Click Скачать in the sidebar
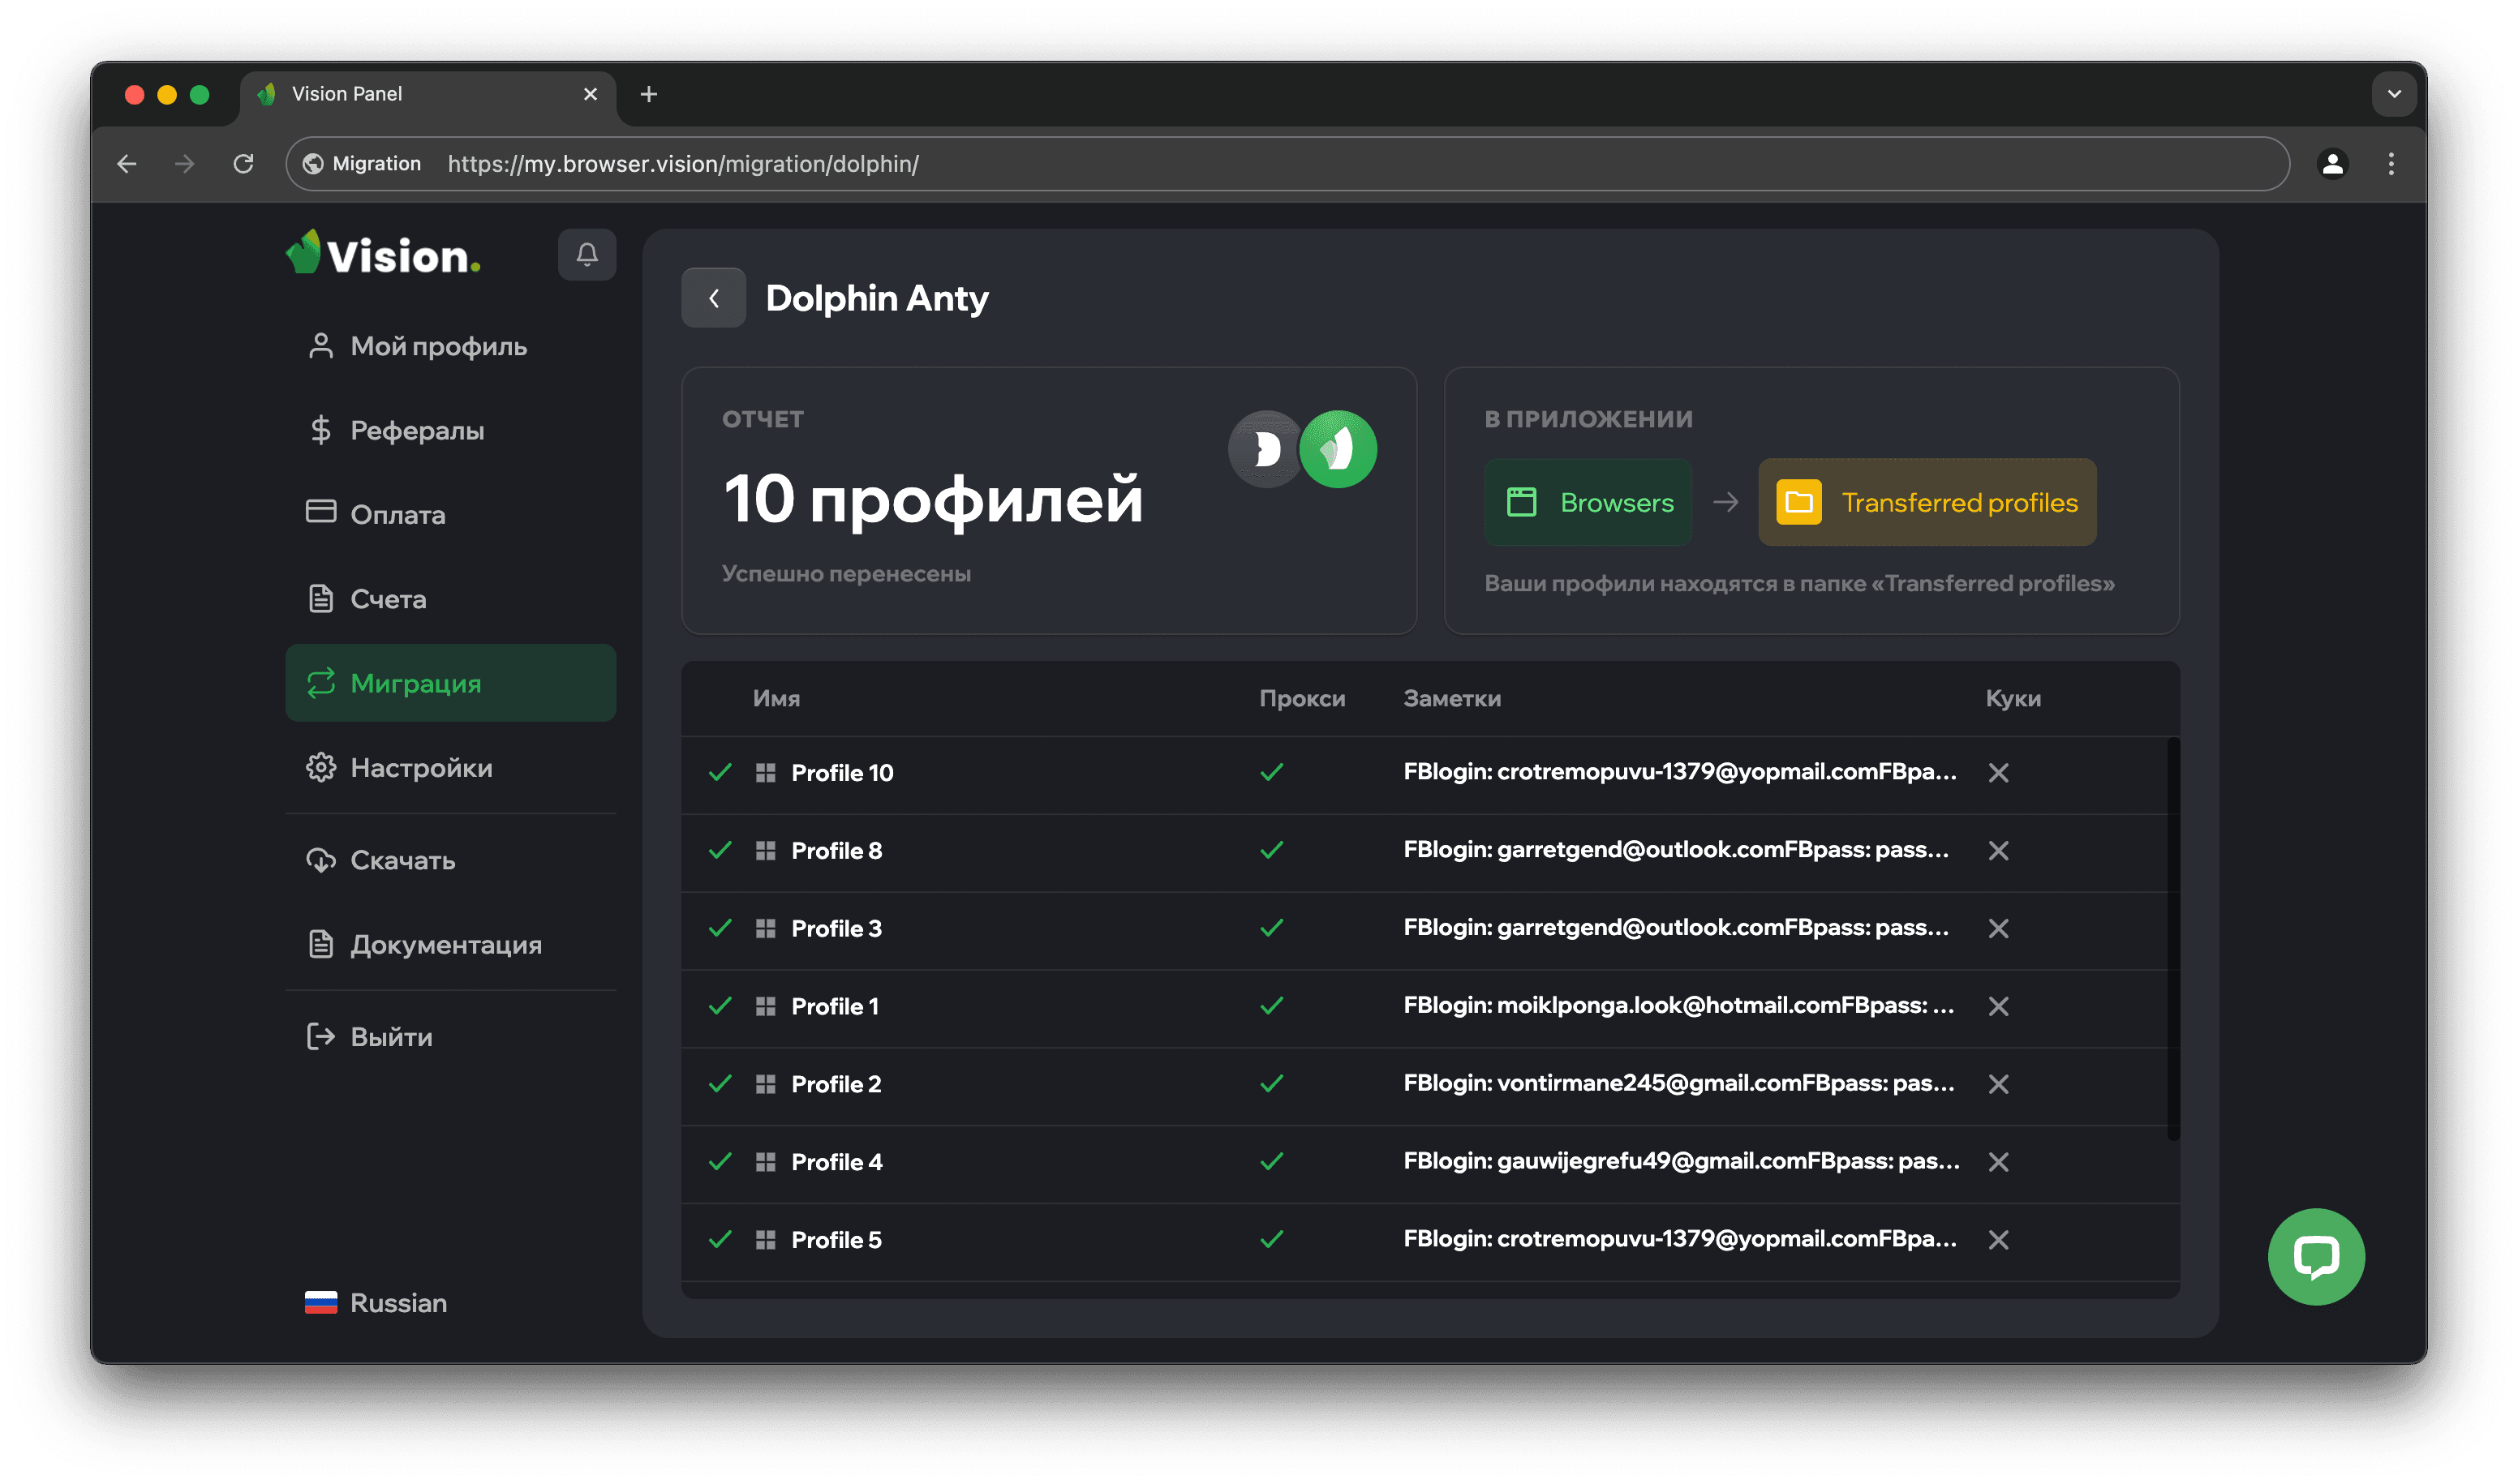The image size is (2518, 1484). pyautogui.click(x=450, y=860)
